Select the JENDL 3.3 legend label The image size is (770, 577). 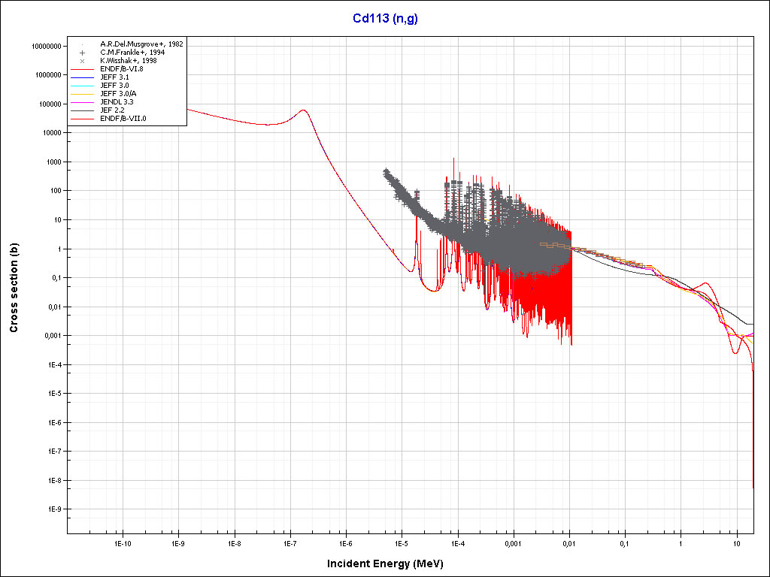click(117, 102)
